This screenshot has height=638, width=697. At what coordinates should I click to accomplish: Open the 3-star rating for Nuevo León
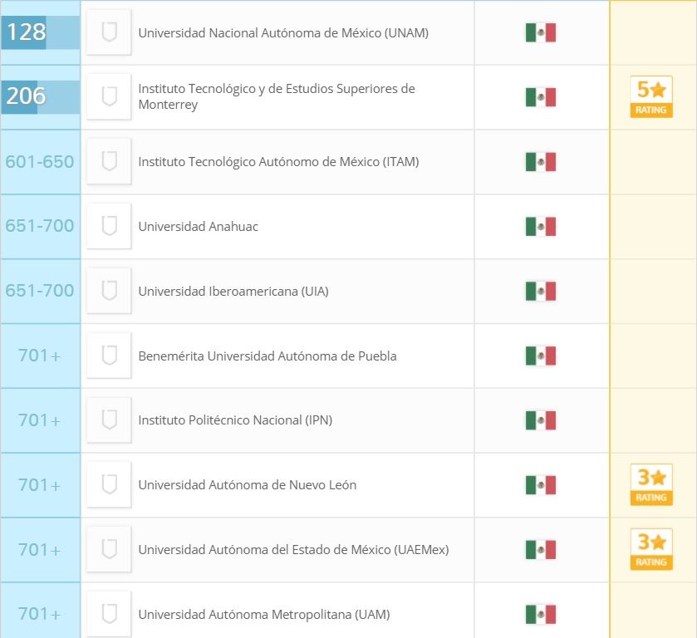click(x=651, y=485)
